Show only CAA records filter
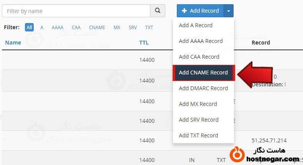 click(76, 27)
